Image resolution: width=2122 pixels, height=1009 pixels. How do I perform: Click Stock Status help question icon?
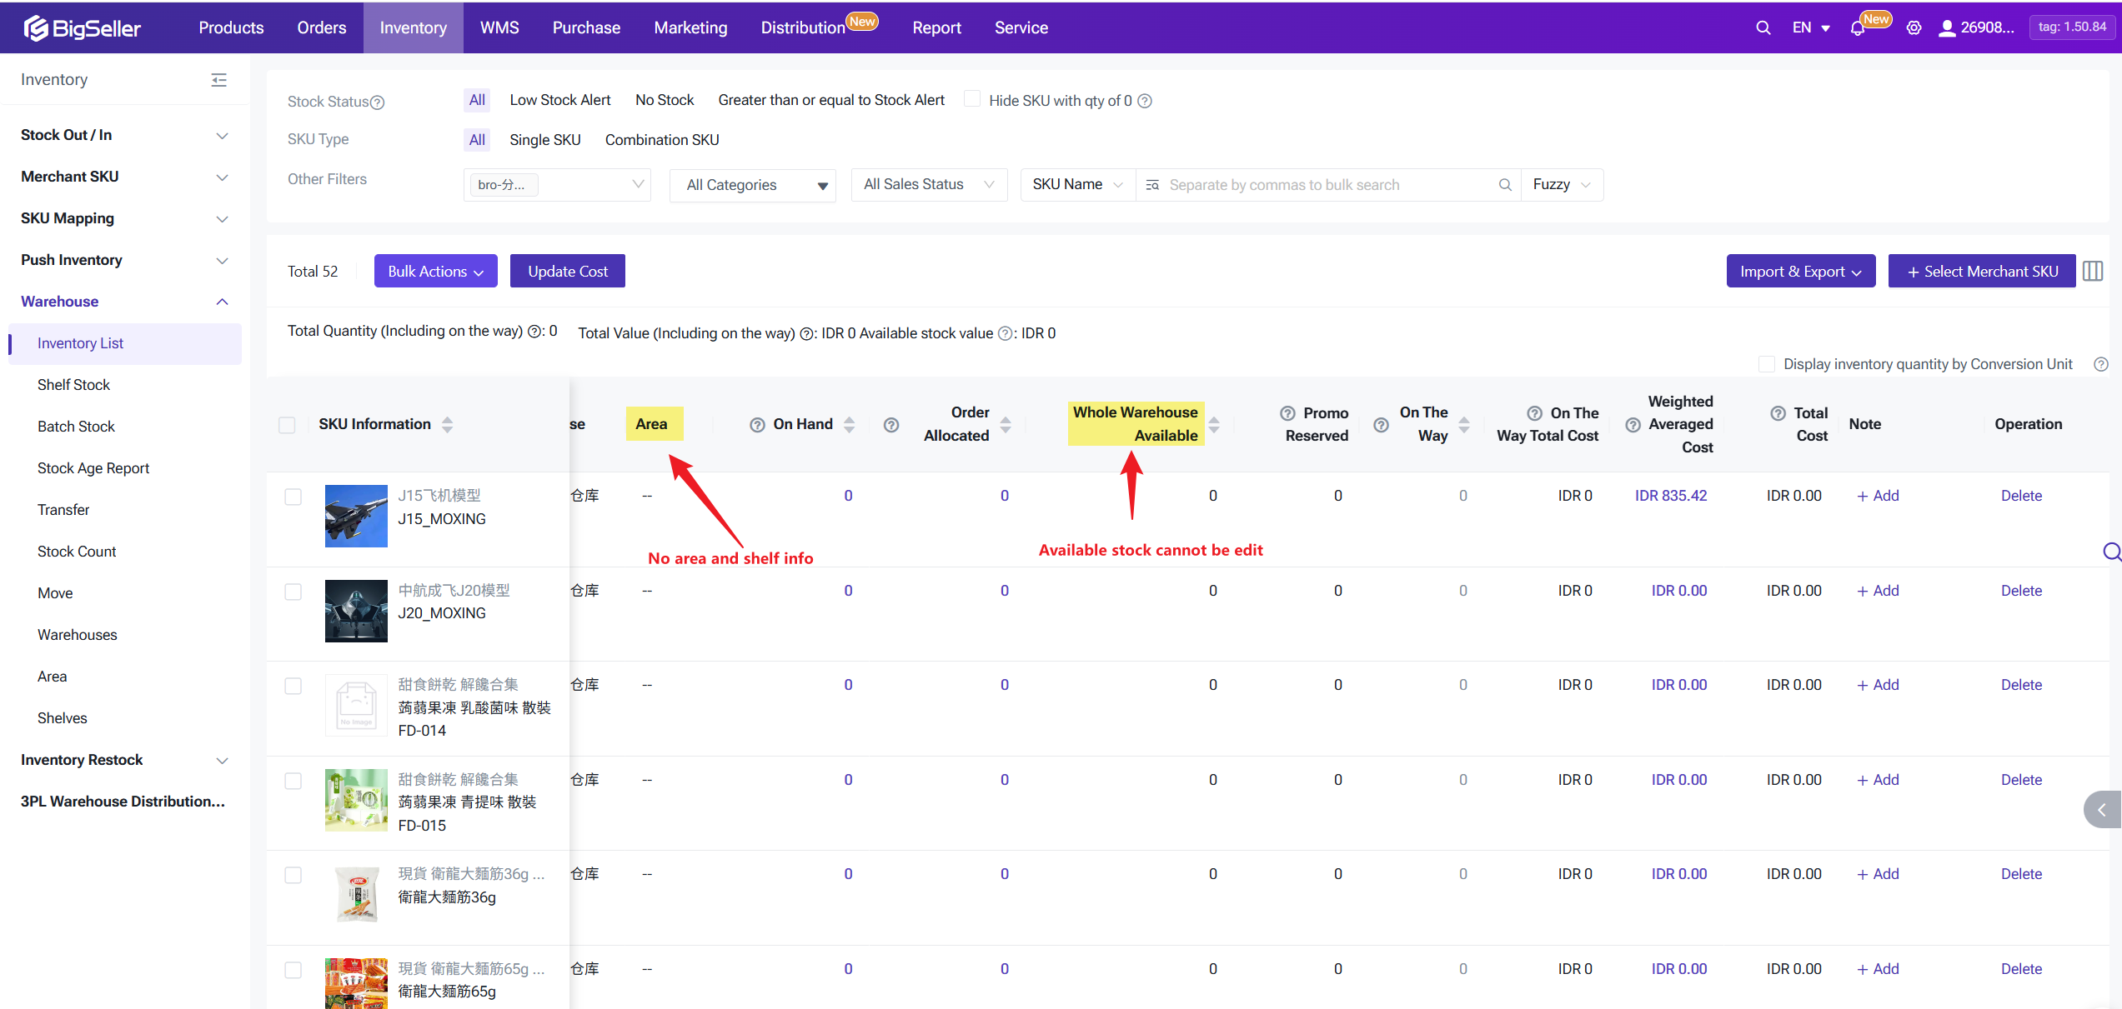(x=378, y=102)
